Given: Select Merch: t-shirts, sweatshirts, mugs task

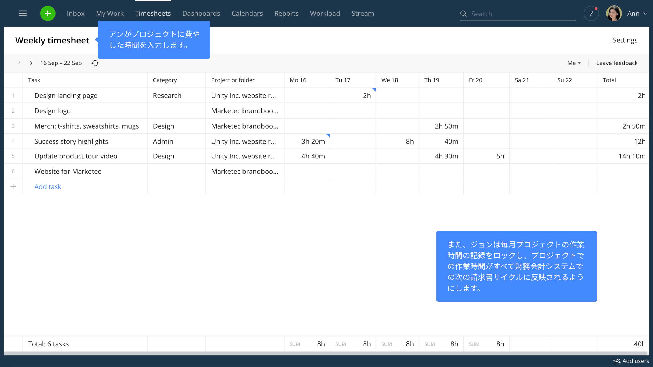Looking at the screenshot, I should 87,126.
